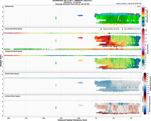Click the Radial Wind Speed panel title

coord(12,74)
